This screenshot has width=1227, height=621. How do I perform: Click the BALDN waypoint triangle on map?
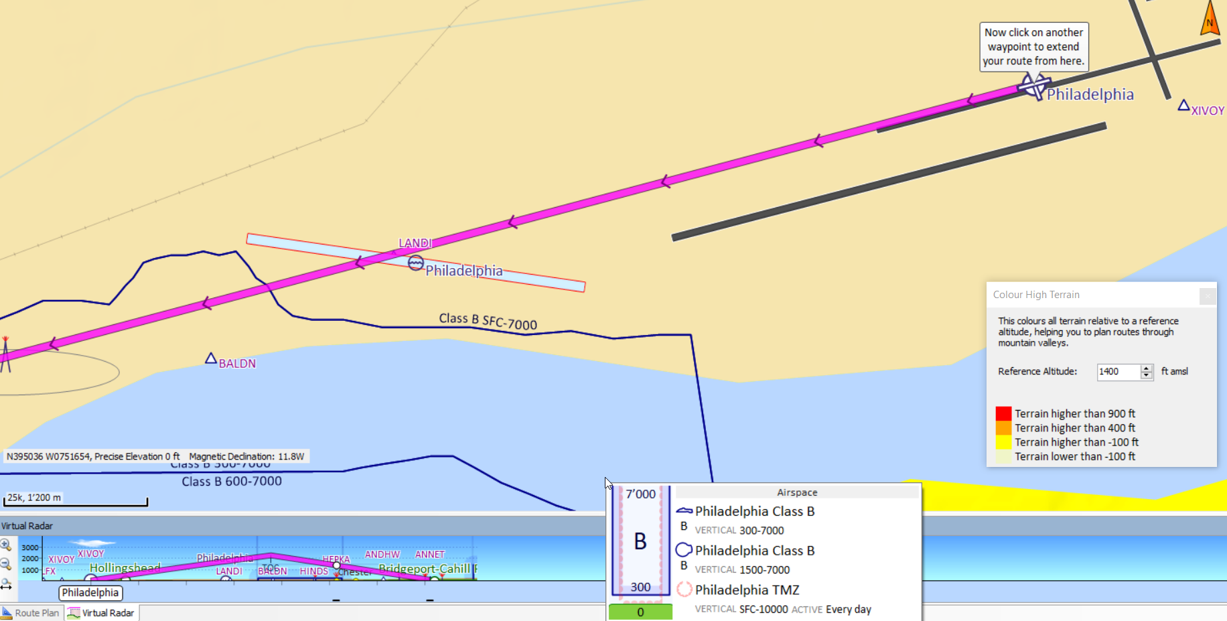tap(211, 359)
